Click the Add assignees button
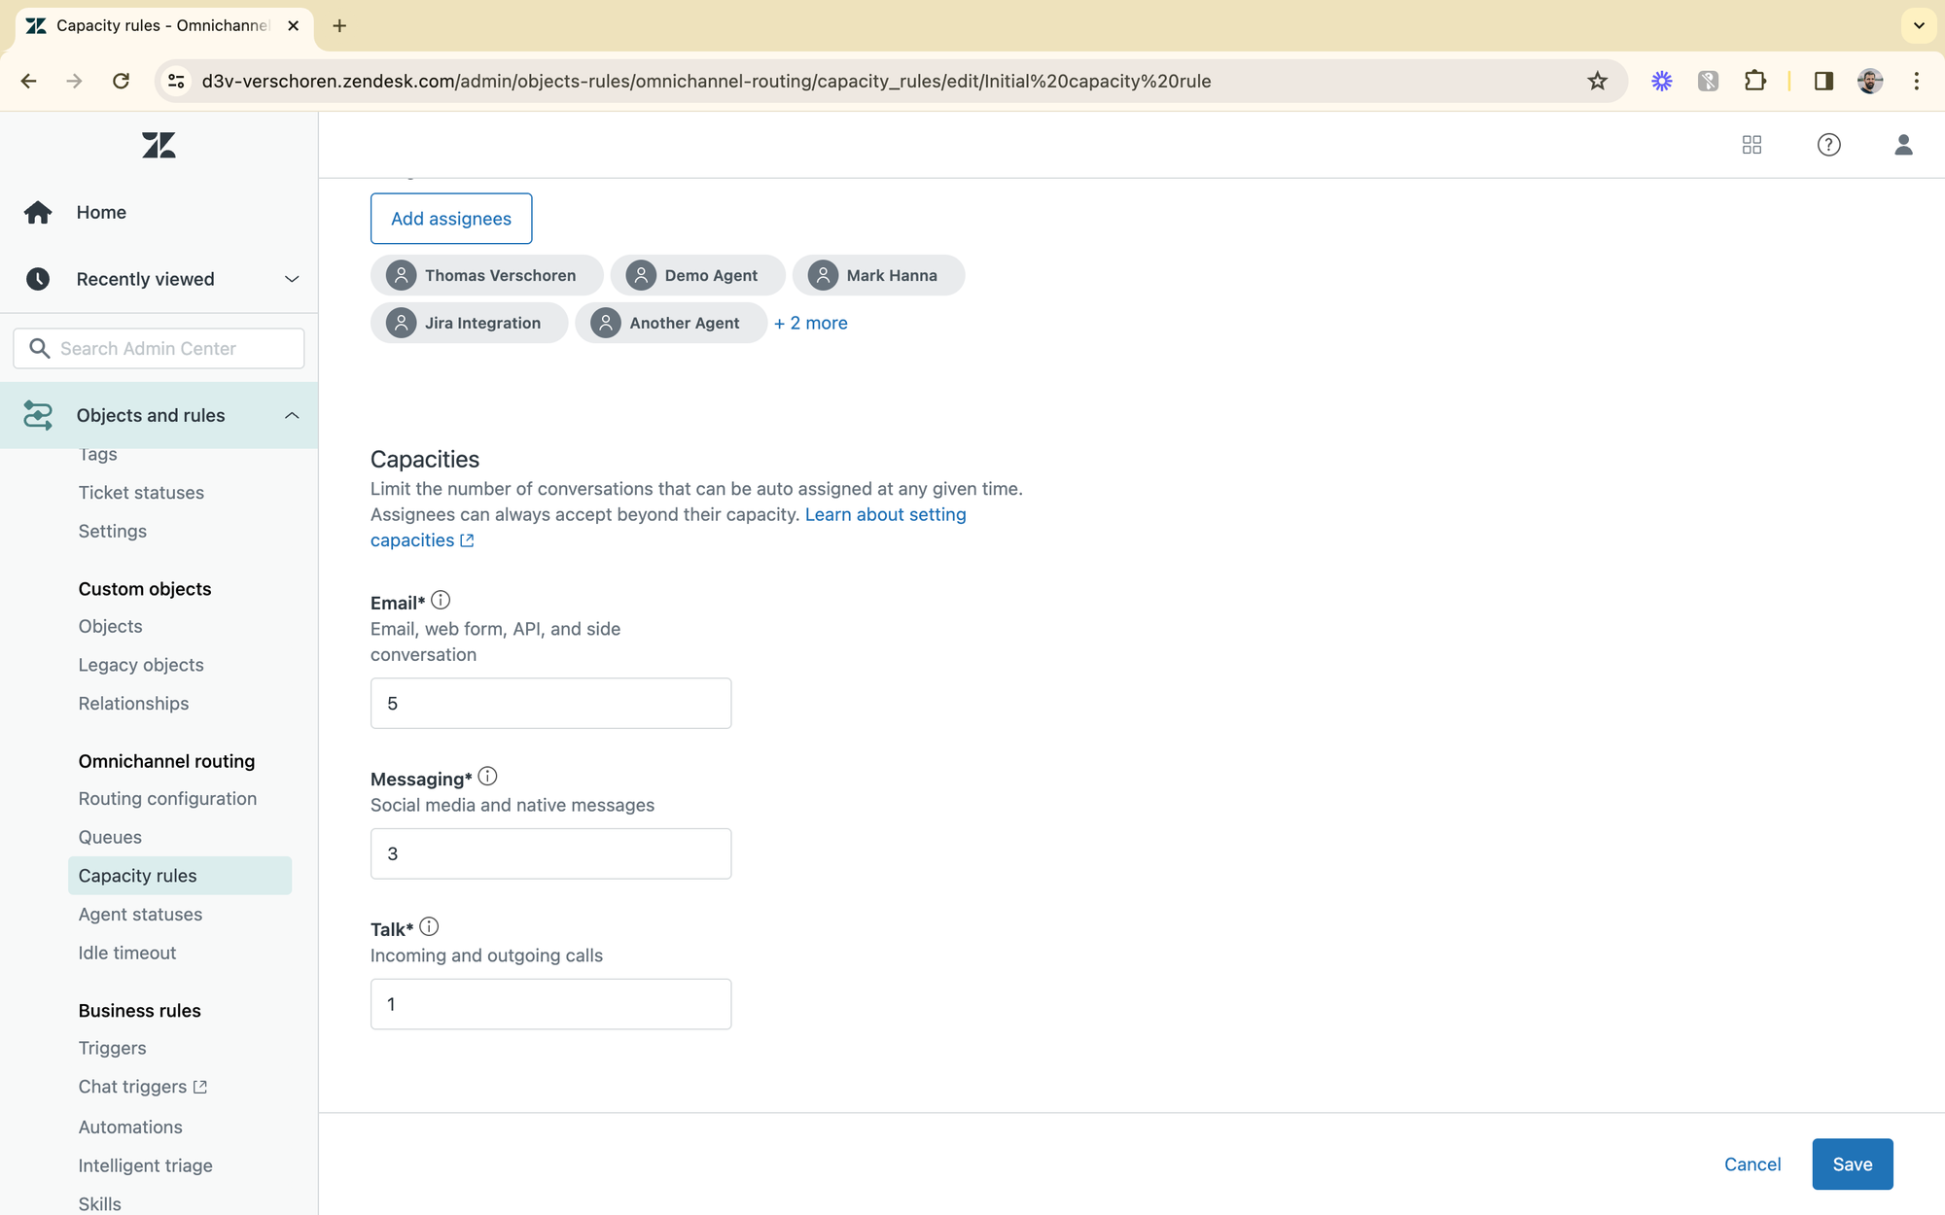Image resolution: width=1945 pixels, height=1215 pixels. 451,219
